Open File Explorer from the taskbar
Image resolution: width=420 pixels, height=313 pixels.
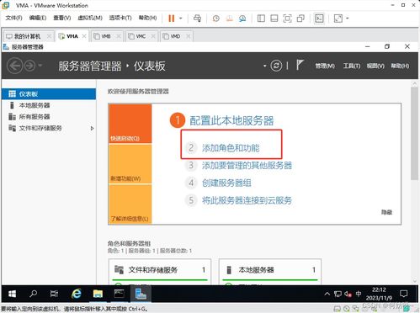98,294
